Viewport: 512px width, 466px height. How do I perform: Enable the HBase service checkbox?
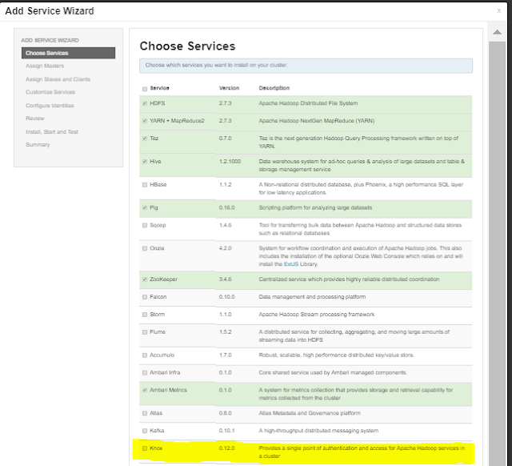(145, 184)
